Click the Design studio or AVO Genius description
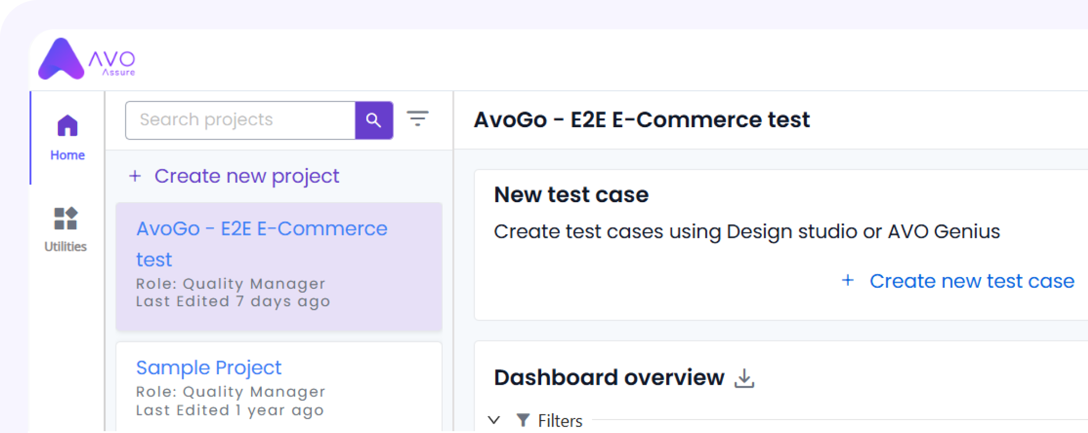The image size is (1088, 433). click(747, 231)
